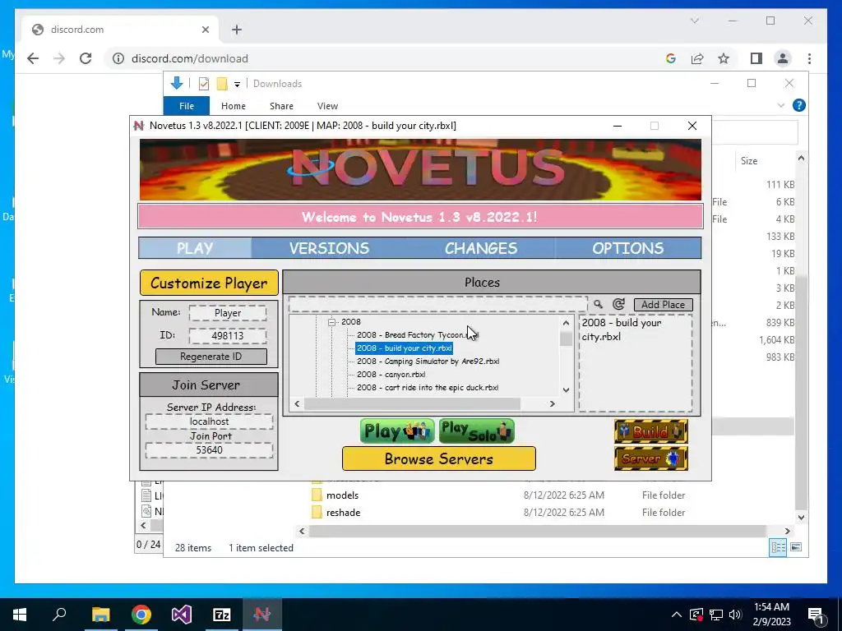Open Browse Servers
Screen dimensions: 842x631
439,458
